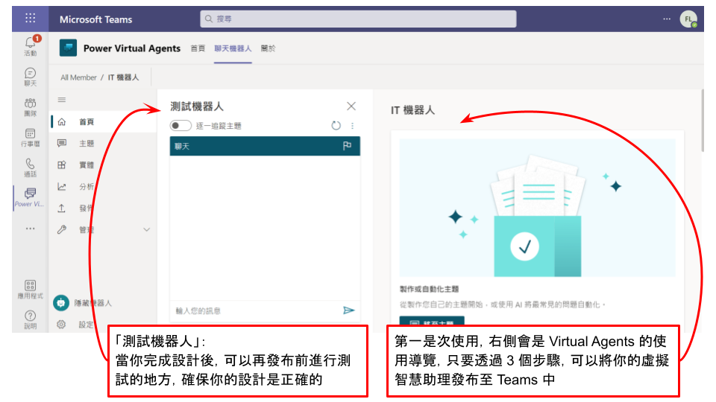Open 聊天 in the Teams rail
Screen dimensions: 716x402
[30, 77]
